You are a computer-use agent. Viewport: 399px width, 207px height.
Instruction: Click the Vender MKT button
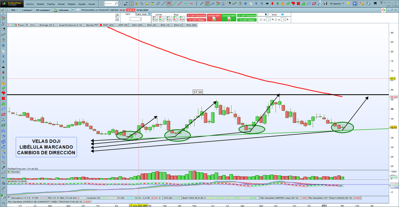[x=214, y=18]
